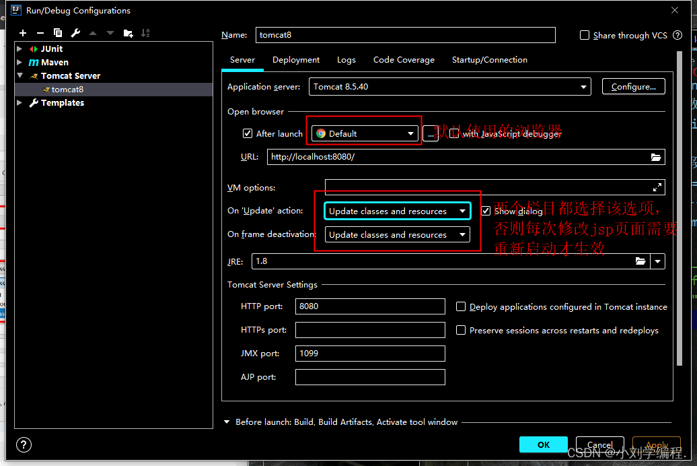Open edit defaults wrench icon in the toolbar
The image size is (697, 466).
click(x=75, y=33)
